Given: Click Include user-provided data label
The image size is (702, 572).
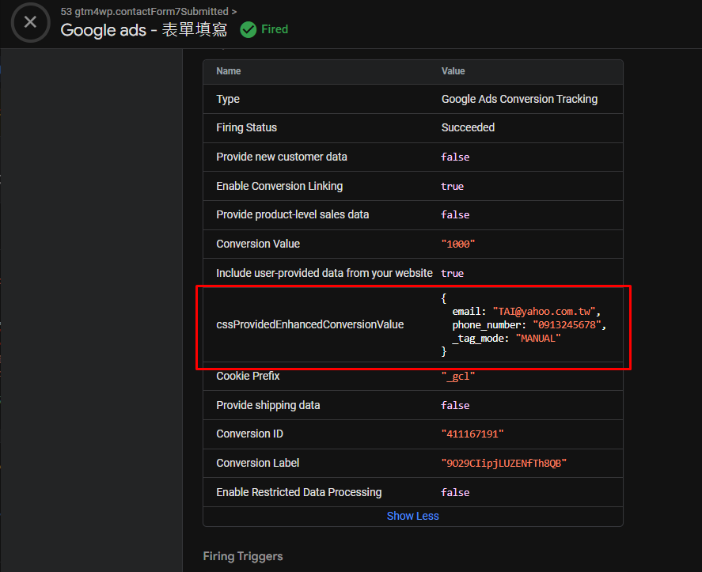Looking at the screenshot, I should pyautogui.click(x=324, y=273).
